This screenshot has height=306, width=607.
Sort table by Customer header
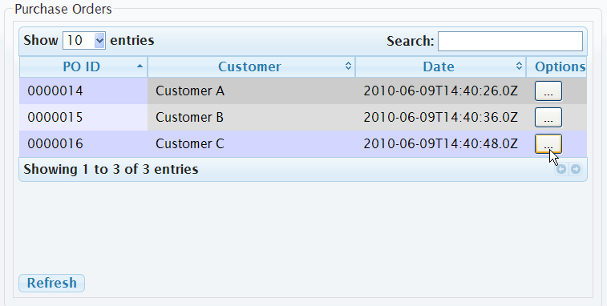[251, 66]
